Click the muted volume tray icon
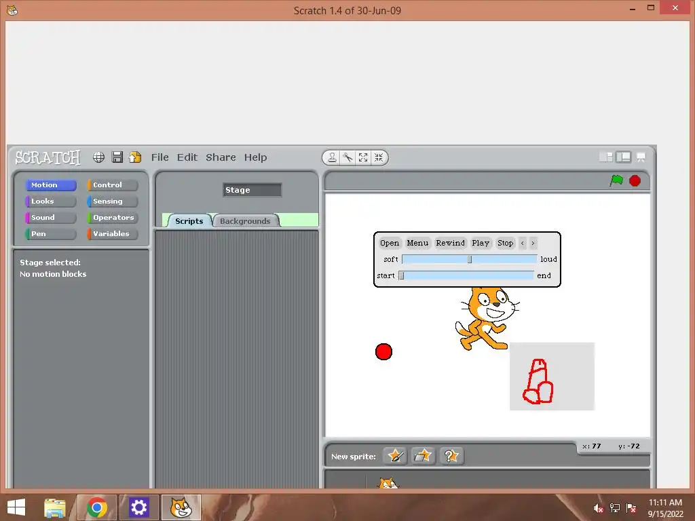Image resolution: width=695 pixels, height=521 pixels. (x=598, y=508)
